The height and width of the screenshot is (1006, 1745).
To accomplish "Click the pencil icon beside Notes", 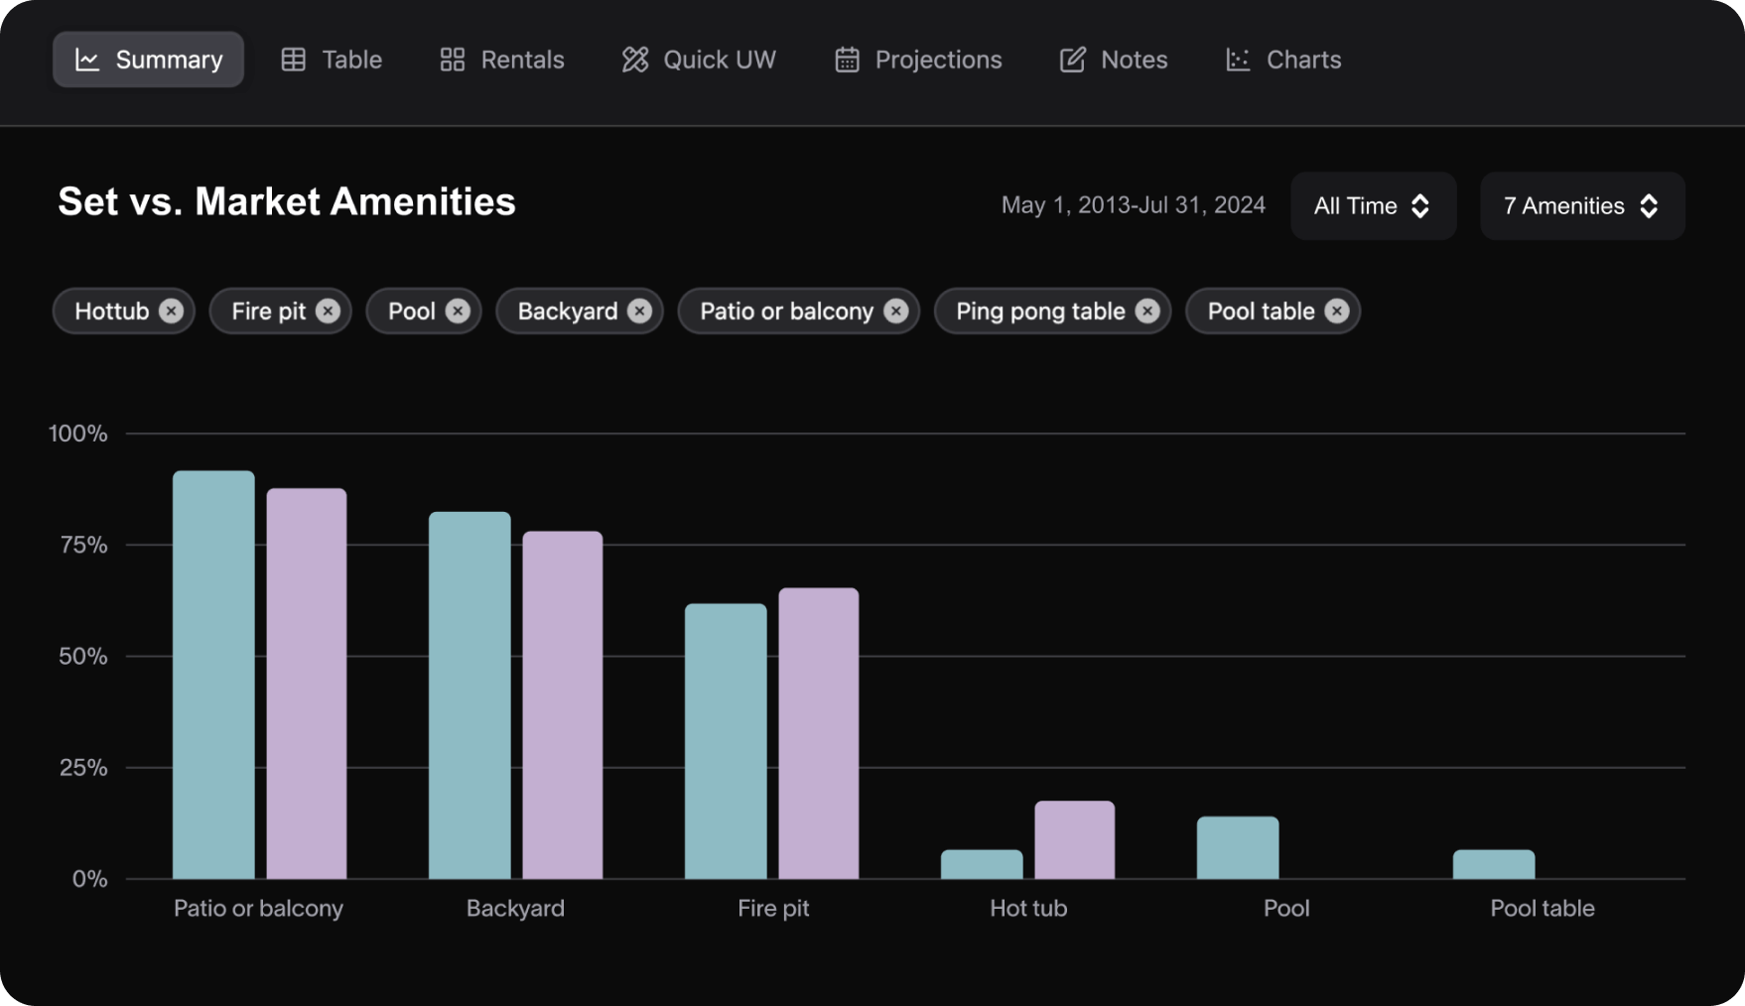I will tap(1072, 60).
